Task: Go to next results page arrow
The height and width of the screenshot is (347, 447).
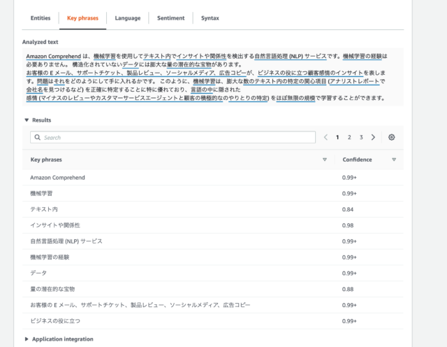Action: [x=373, y=138]
